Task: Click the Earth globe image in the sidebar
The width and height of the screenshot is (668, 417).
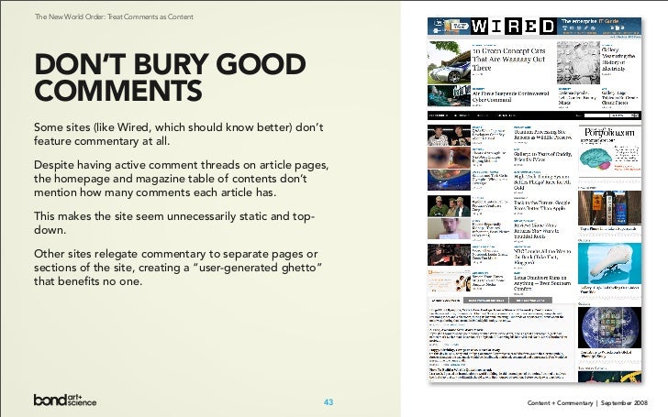Action: (x=609, y=328)
